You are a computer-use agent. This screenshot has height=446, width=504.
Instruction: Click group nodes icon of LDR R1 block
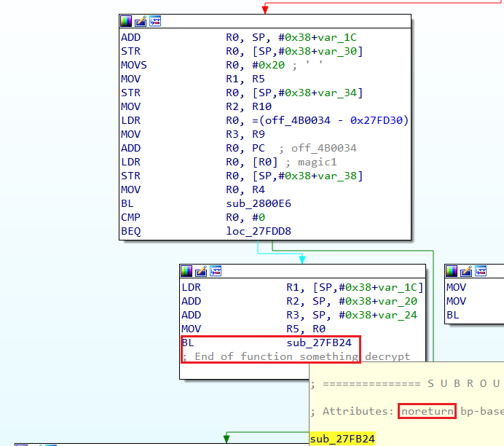coord(216,271)
